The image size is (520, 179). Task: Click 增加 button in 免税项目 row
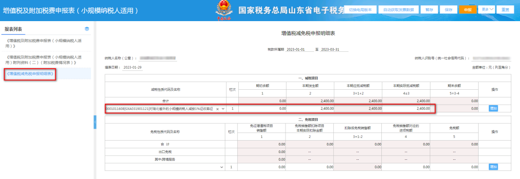493,167
